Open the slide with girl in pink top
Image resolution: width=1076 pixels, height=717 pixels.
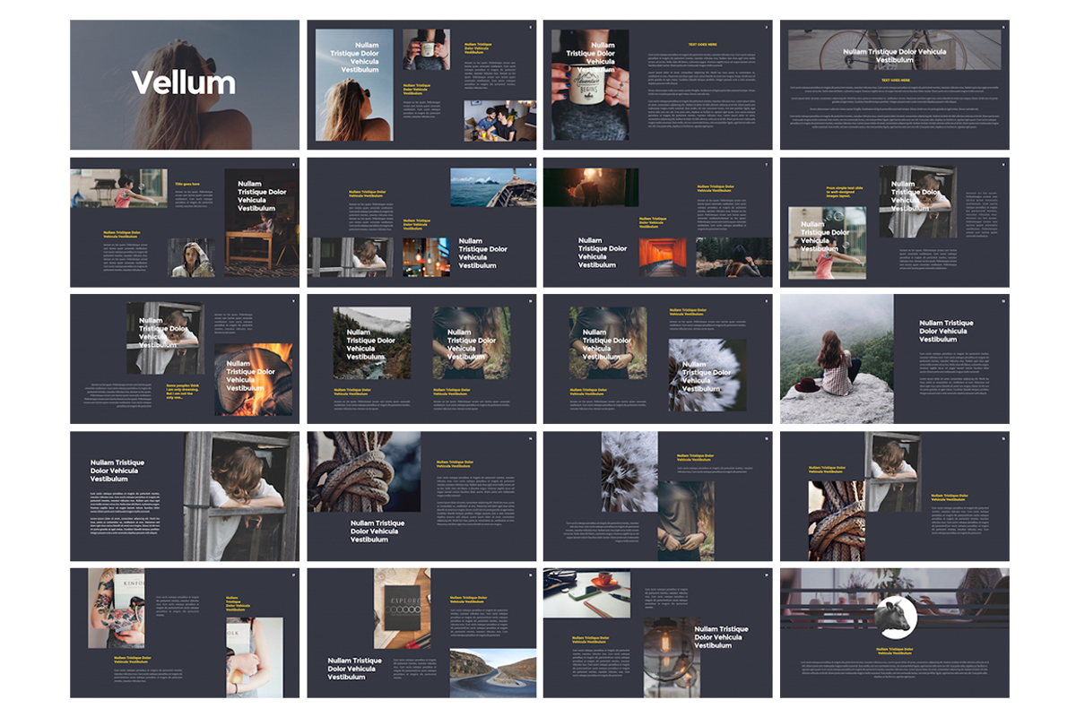(x=185, y=222)
